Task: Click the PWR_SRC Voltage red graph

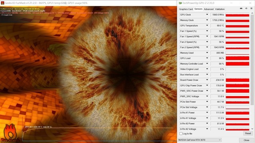Action: [237, 96]
